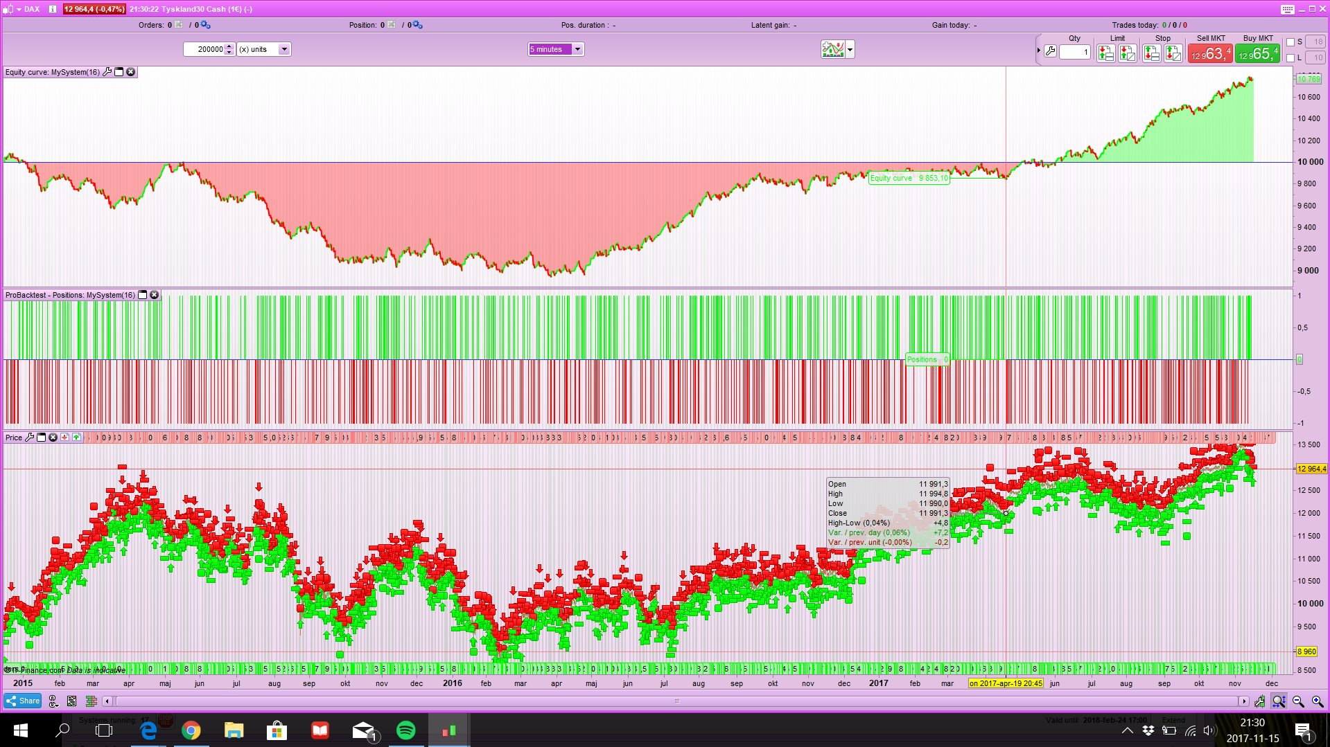The height and width of the screenshot is (747, 1330).
Task: Click the ProBacktest - Positions: MySystem(16) label
Action: click(x=71, y=295)
